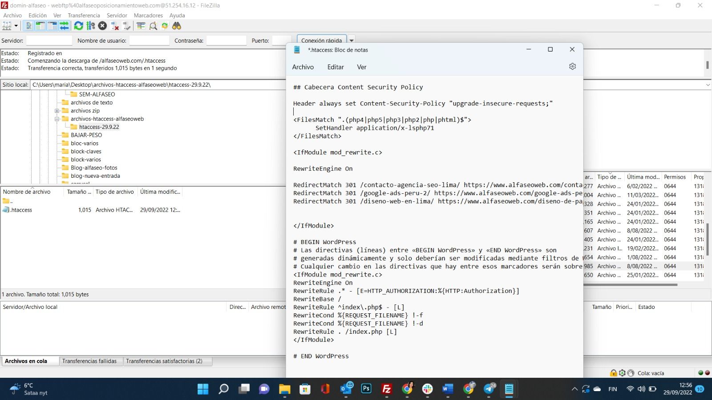The width and height of the screenshot is (712, 400).
Task: Focus the Contraseña field
Action: (x=226, y=40)
